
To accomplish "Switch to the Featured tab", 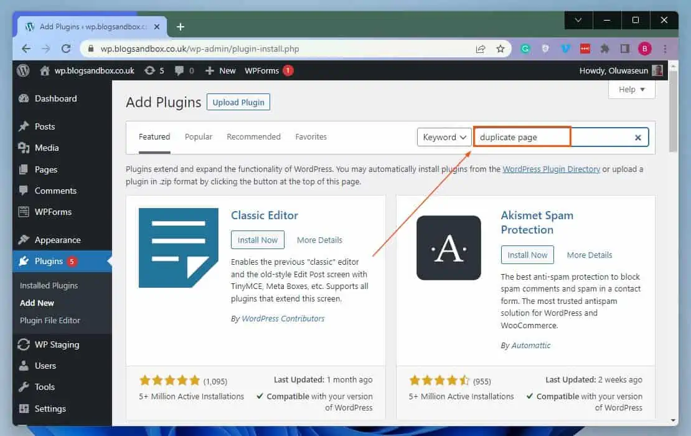I will coord(154,136).
